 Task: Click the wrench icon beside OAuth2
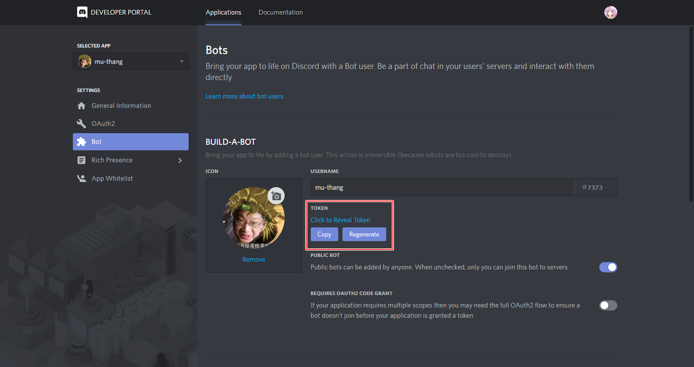[x=81, y=124]
